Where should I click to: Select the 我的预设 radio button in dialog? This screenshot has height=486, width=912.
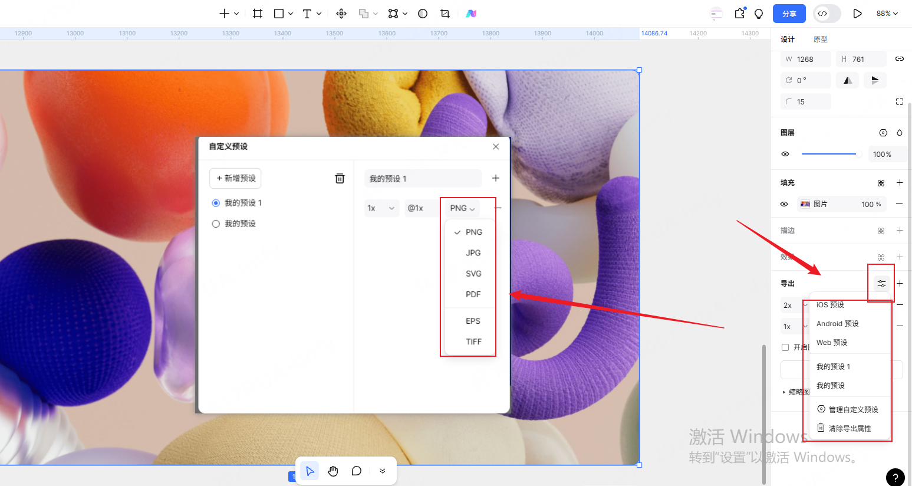[x=216, y=224]
